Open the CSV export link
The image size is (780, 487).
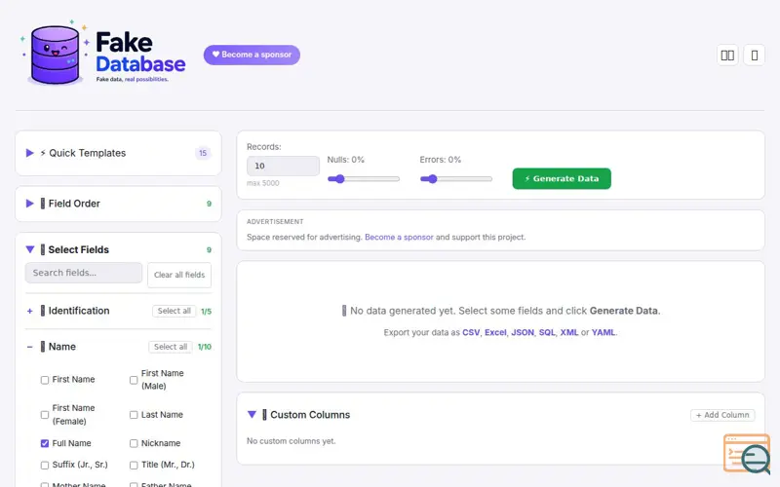[471, 332]
